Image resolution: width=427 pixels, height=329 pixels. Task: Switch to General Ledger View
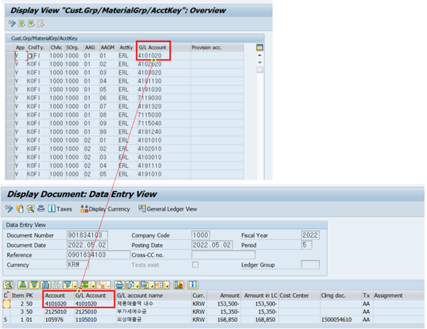pyautogui.click(x=167, y=209)
